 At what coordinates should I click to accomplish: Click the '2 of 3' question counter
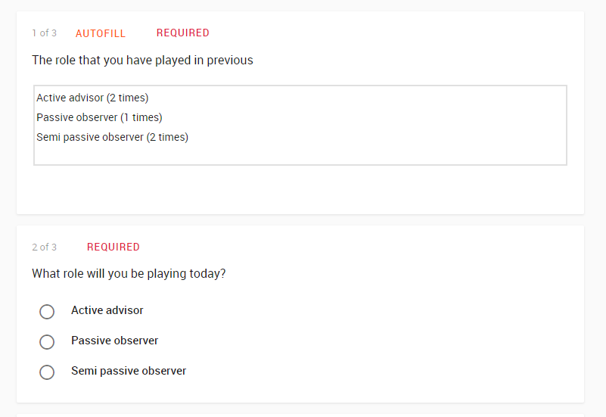[x=45, y=247]
